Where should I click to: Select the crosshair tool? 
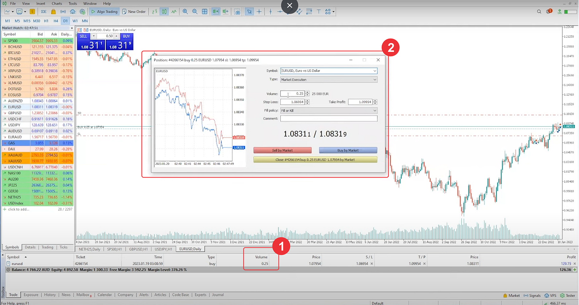pyautogui.click(x=259, y=12)
